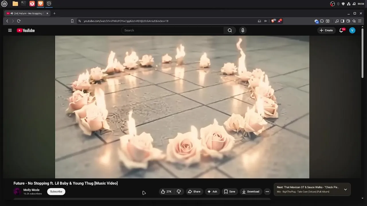Image resolution: width=367 pixels, height=206 pixels.
Task: Close the Future - No Stopping tab
Action: pyautogui.click(x=47, y=13)
